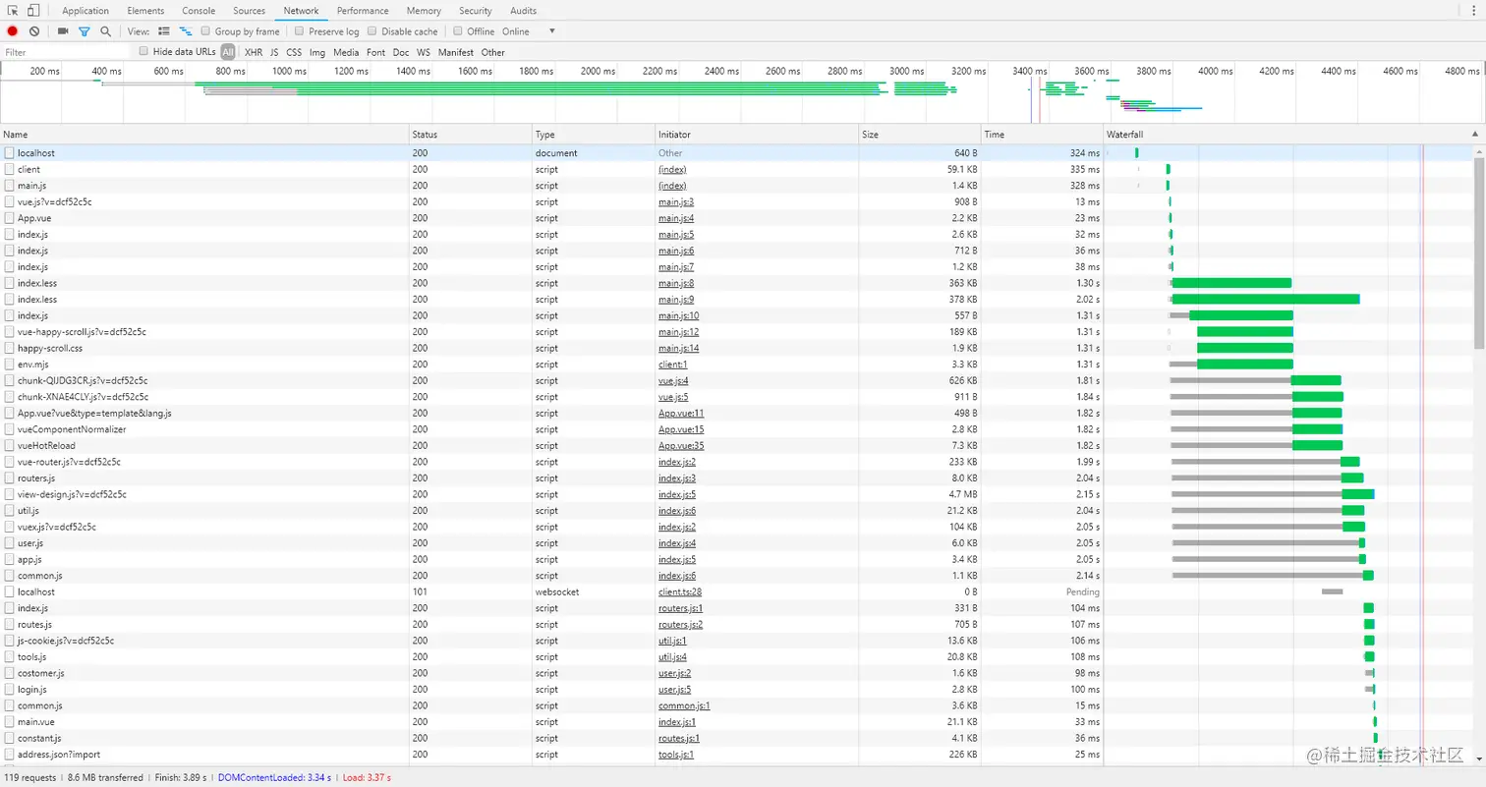Filter requests by Img
Viewport: 1486px width, 787px height.
[x=317, y=52]
